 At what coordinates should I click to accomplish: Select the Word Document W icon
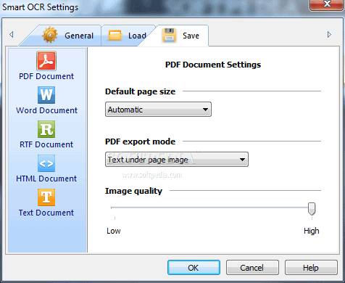(x=46, y=95)
